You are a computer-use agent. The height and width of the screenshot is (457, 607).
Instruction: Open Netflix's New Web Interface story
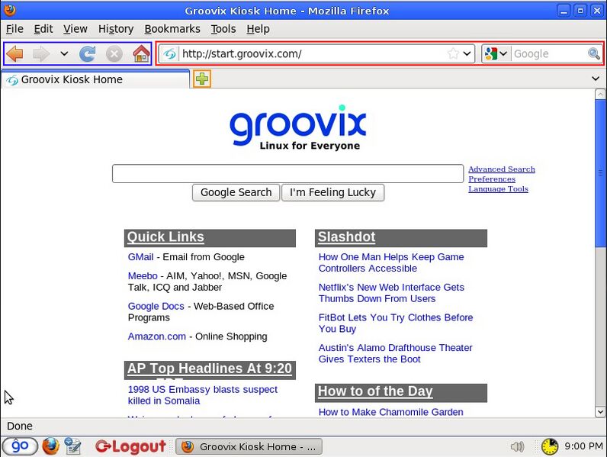pyautogui.click(x=391, y=293)
